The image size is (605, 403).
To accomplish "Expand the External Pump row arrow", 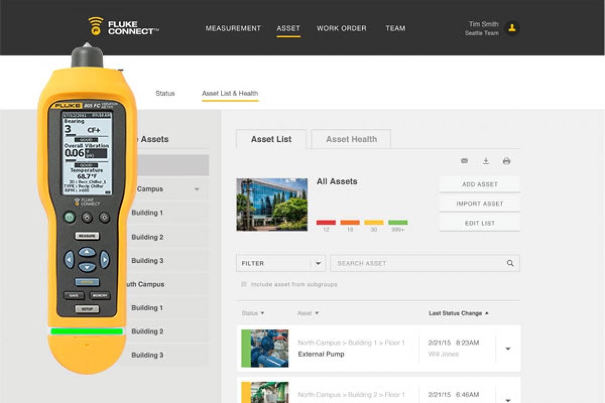I will point(508,349).
